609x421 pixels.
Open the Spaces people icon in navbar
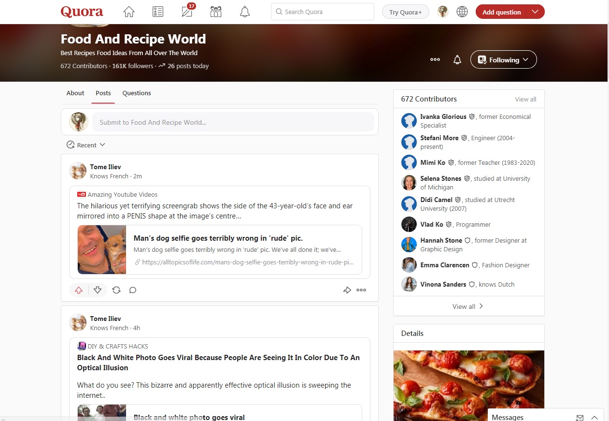216,12
